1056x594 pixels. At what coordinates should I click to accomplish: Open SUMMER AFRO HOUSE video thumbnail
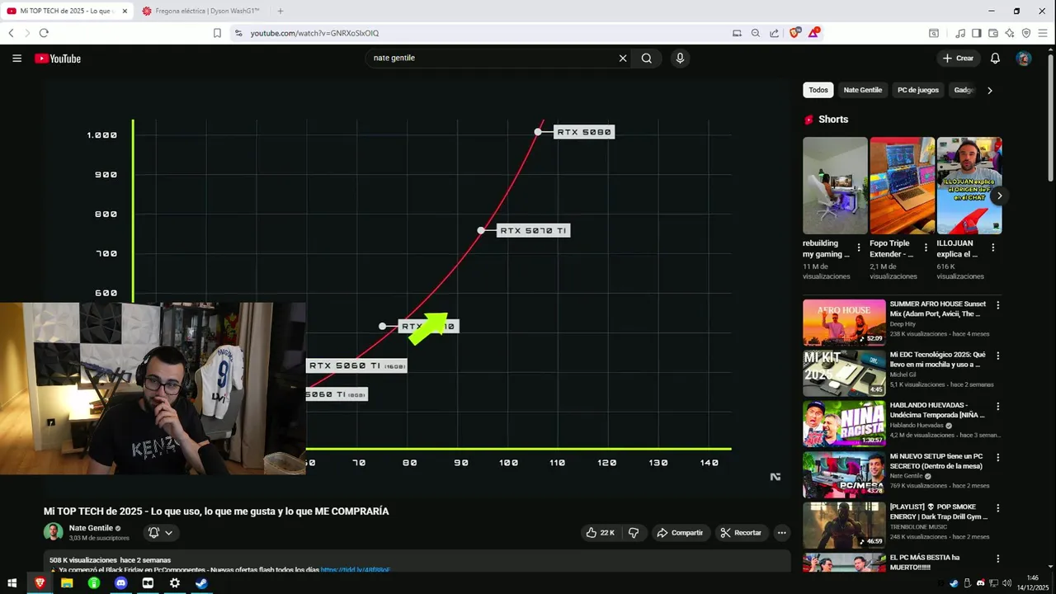(x=844, y=322)
